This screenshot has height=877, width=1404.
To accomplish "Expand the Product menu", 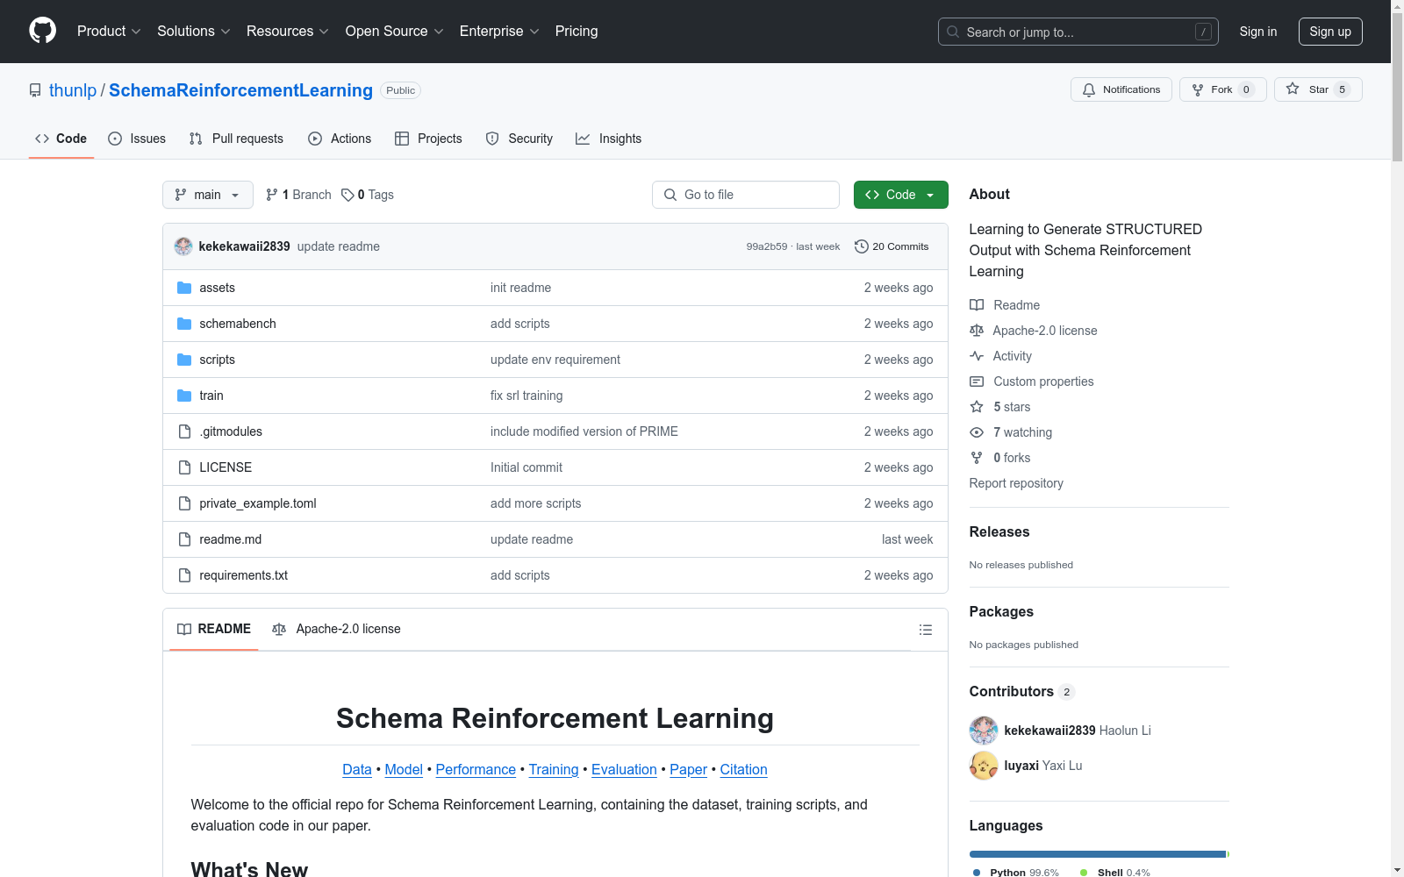I will [x=109, y=32].
